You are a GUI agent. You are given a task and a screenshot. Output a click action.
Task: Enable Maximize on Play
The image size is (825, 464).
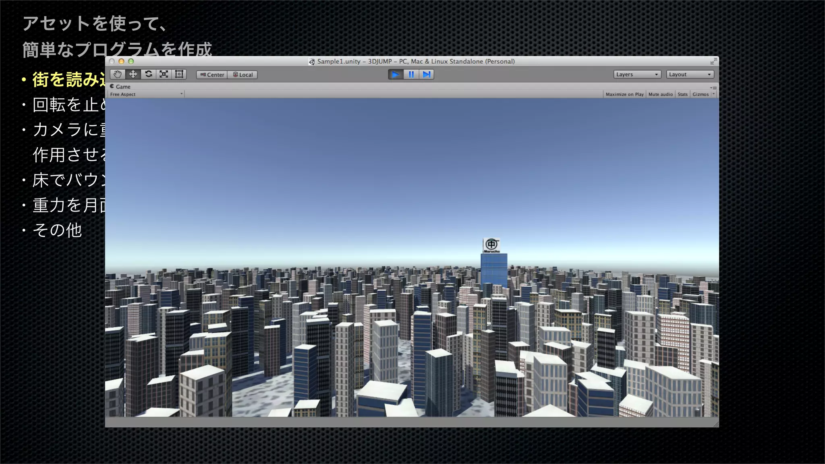tap(624, 94)
